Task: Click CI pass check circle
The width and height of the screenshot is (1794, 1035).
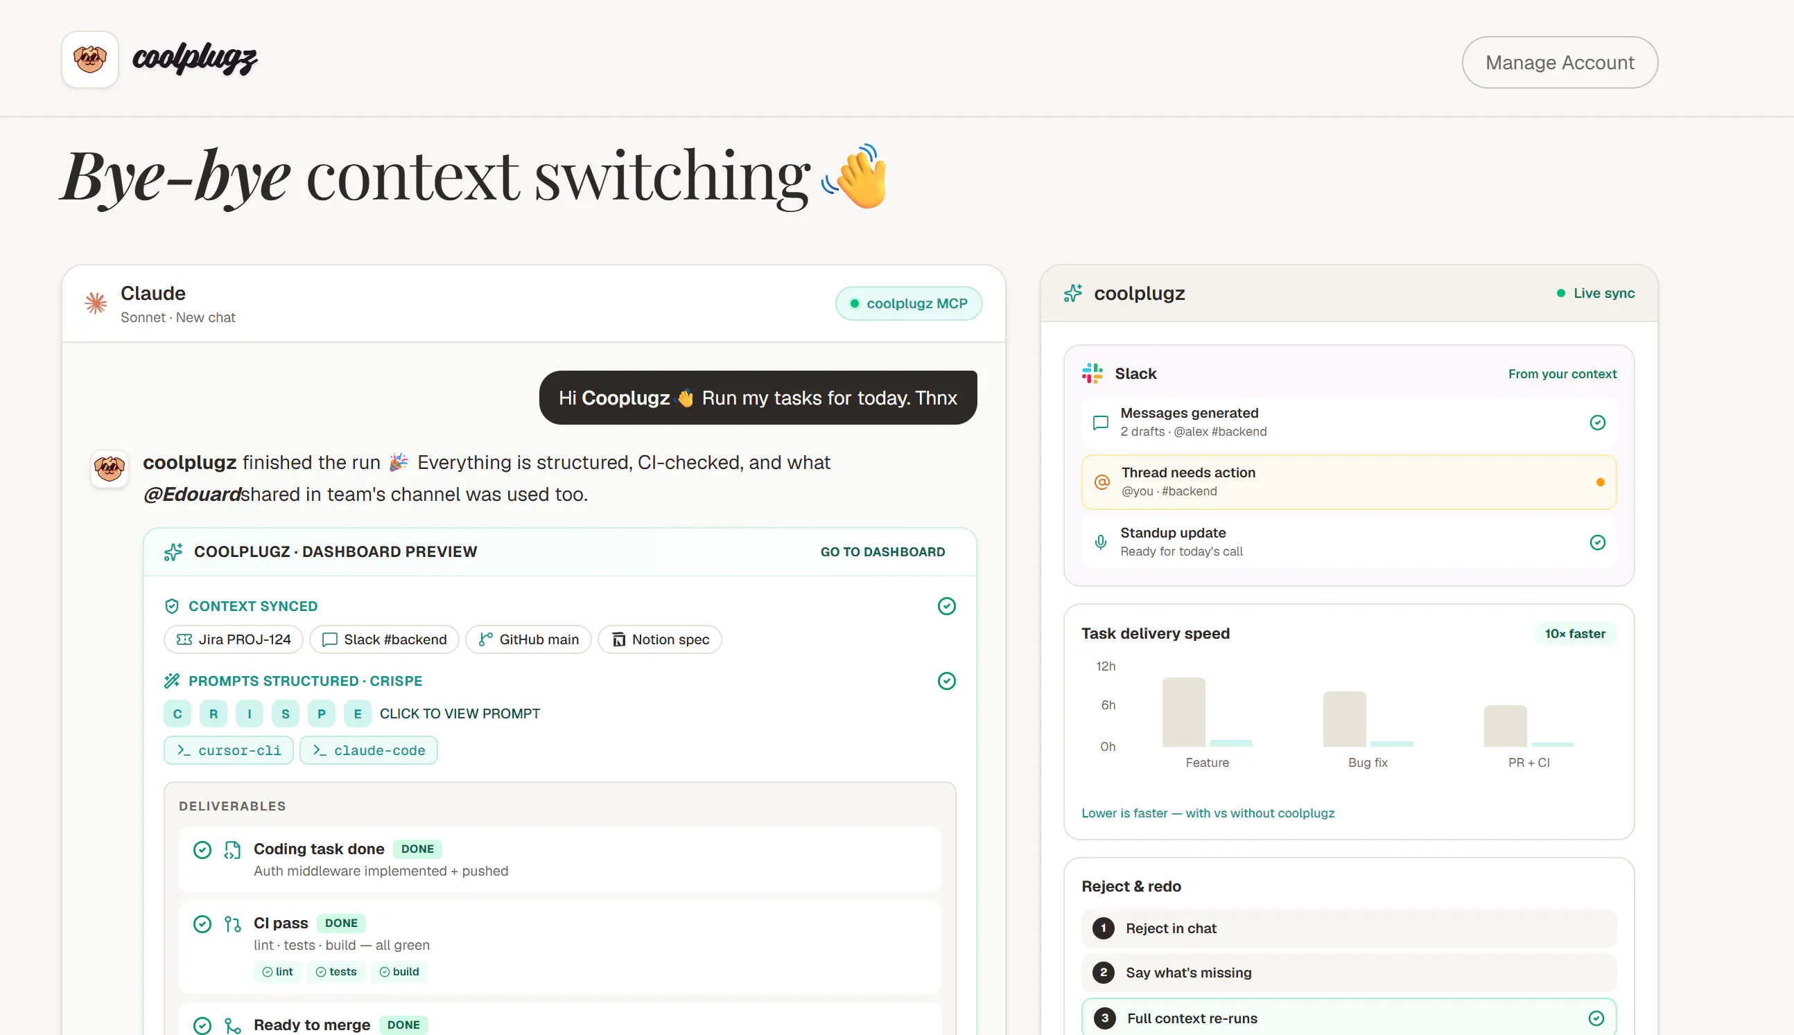Action: point(202,924)
